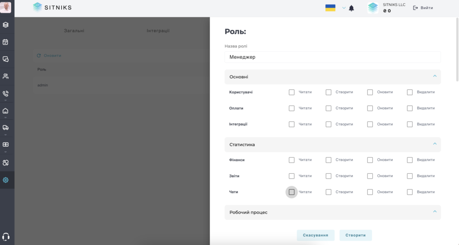Viewport: 459px width, 245px height.
Task: Tick the Створити checkbox for Чати
Action: [x=329, y=192]
